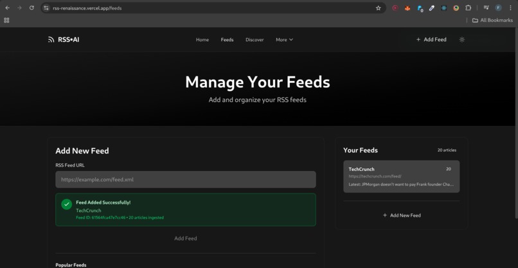
Task: Click the address bar URL
Action: tap(87, 8)
